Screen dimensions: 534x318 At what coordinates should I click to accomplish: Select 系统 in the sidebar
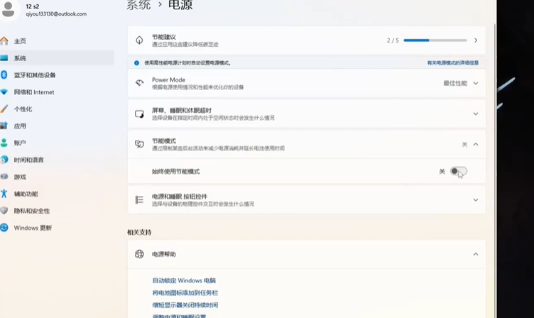(20, 58)
